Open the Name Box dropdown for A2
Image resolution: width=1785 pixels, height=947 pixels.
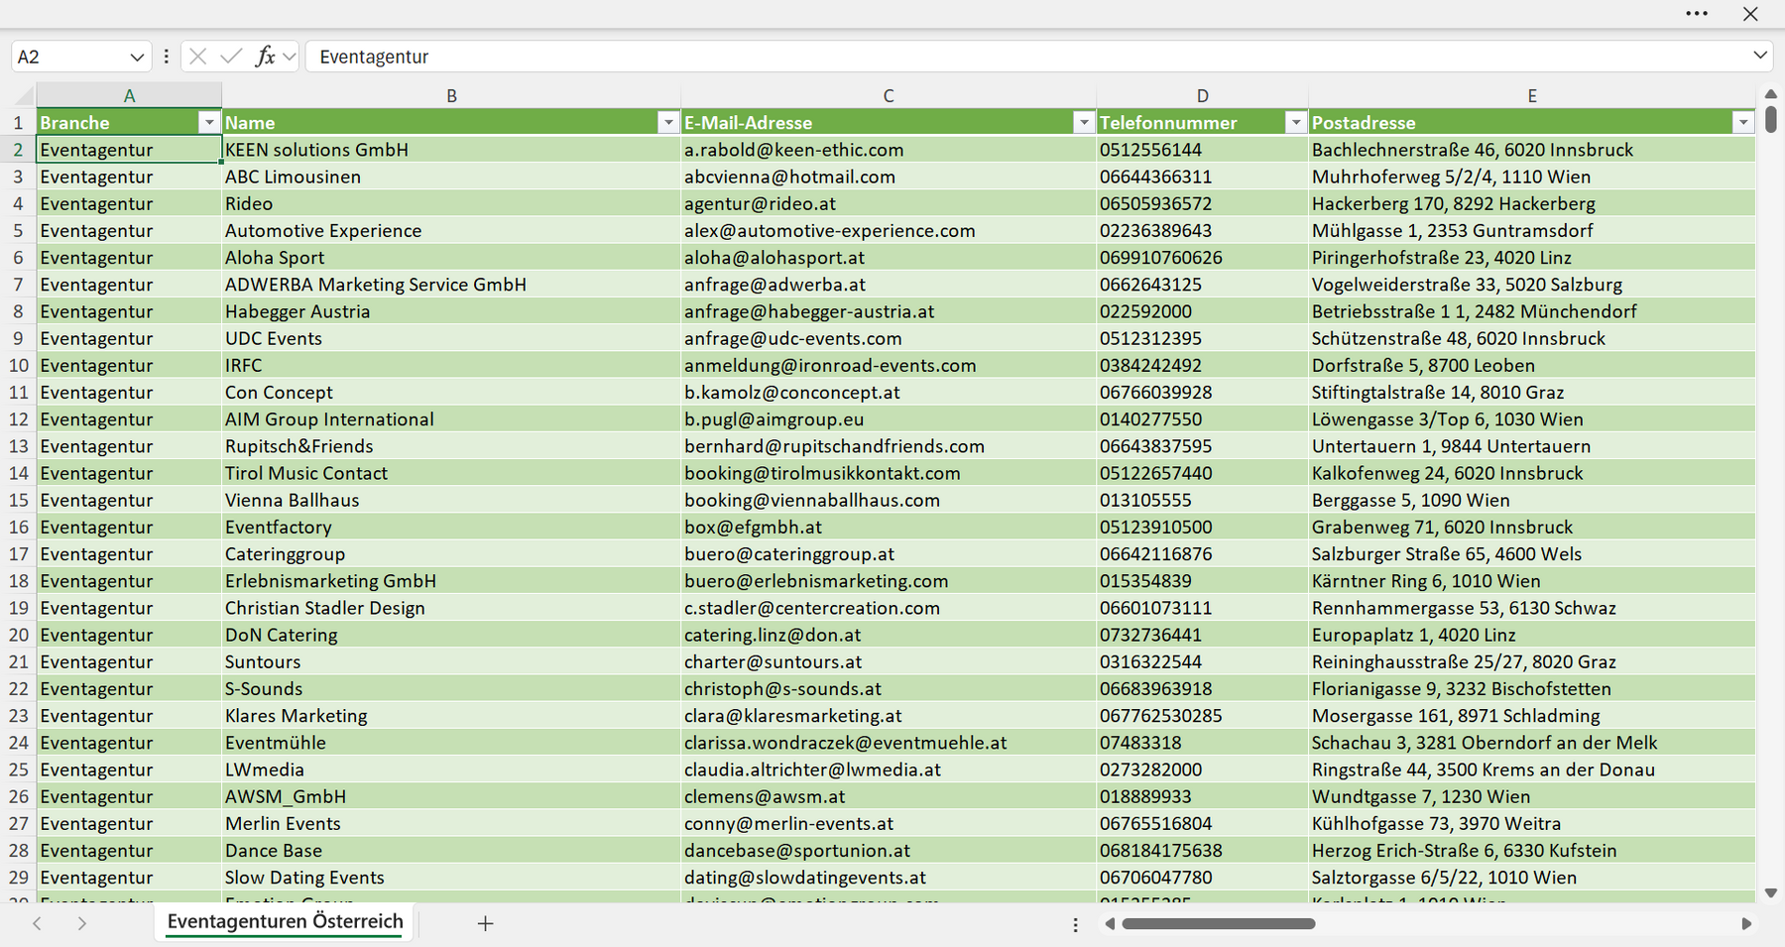(137, 57)
